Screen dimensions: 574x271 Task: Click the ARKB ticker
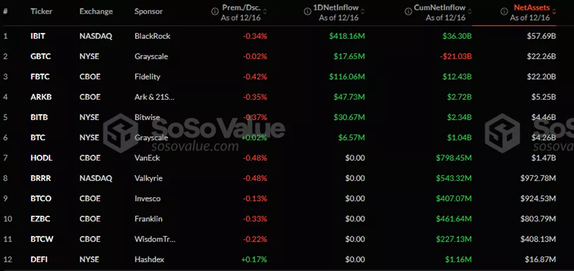pos(39,97)
